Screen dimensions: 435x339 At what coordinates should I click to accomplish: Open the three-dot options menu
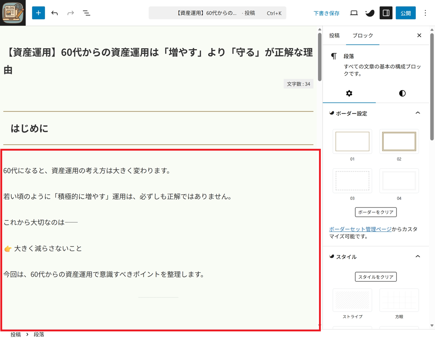click(x=425, y=13)
